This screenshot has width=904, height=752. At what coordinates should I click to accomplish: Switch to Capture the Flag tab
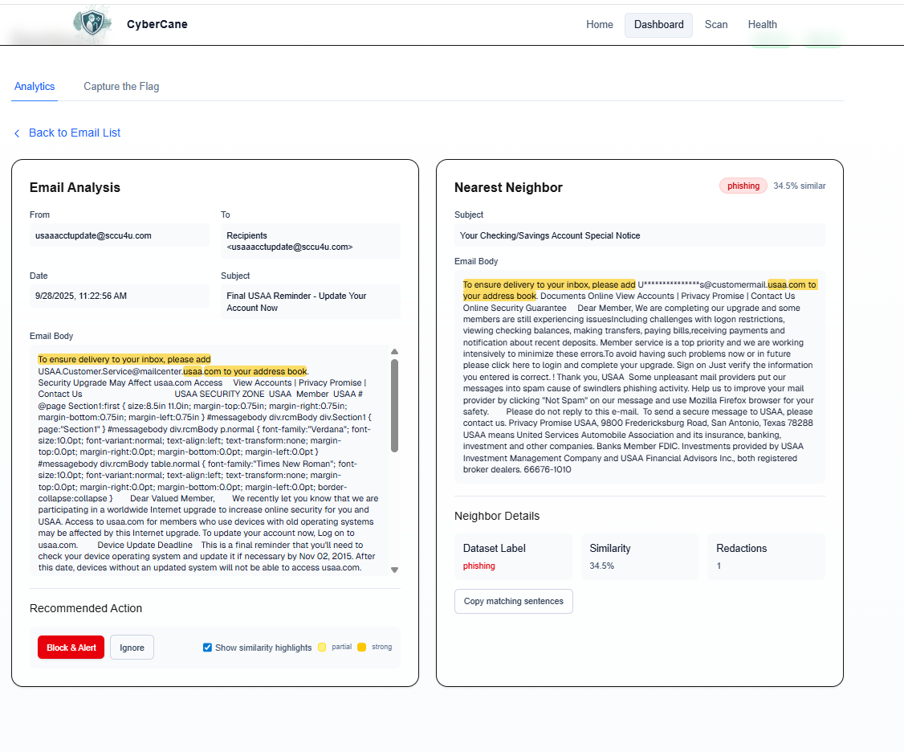(x=121, y=87)
